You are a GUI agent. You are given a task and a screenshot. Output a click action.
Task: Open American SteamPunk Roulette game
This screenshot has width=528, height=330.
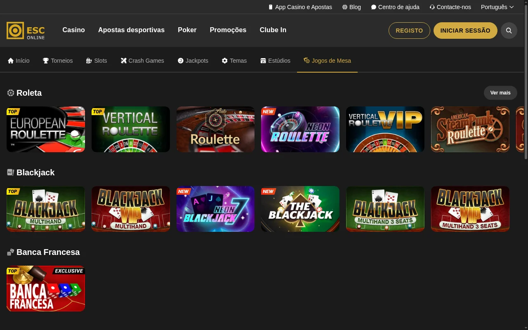[470, 129]
